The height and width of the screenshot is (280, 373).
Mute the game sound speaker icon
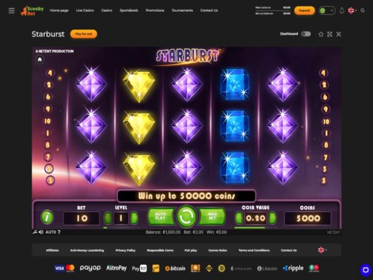click(41, 232)
